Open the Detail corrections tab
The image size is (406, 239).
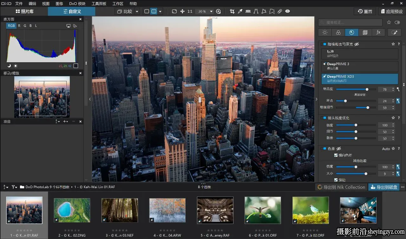tap(352, 32)
